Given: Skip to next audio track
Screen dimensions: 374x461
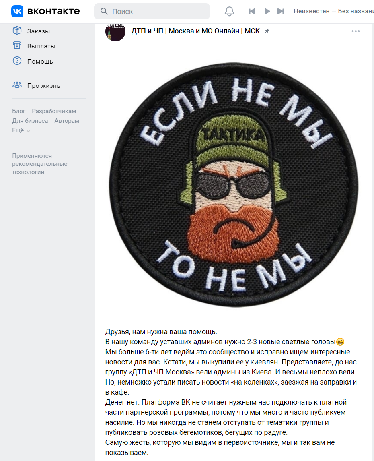Looking at the screenshot, I should click(x=281, y=11).
